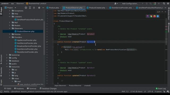Click ProductObserver breadcrumb at editor bottom
The height and width of the screenshot is (95, 170).
(x=75, y=85)
